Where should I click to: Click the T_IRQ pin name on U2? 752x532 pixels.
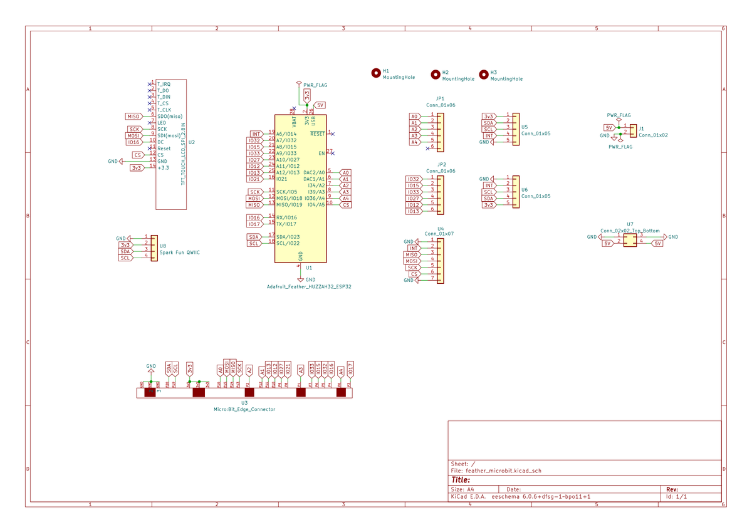pyautogui.click(x=164, y=83)
